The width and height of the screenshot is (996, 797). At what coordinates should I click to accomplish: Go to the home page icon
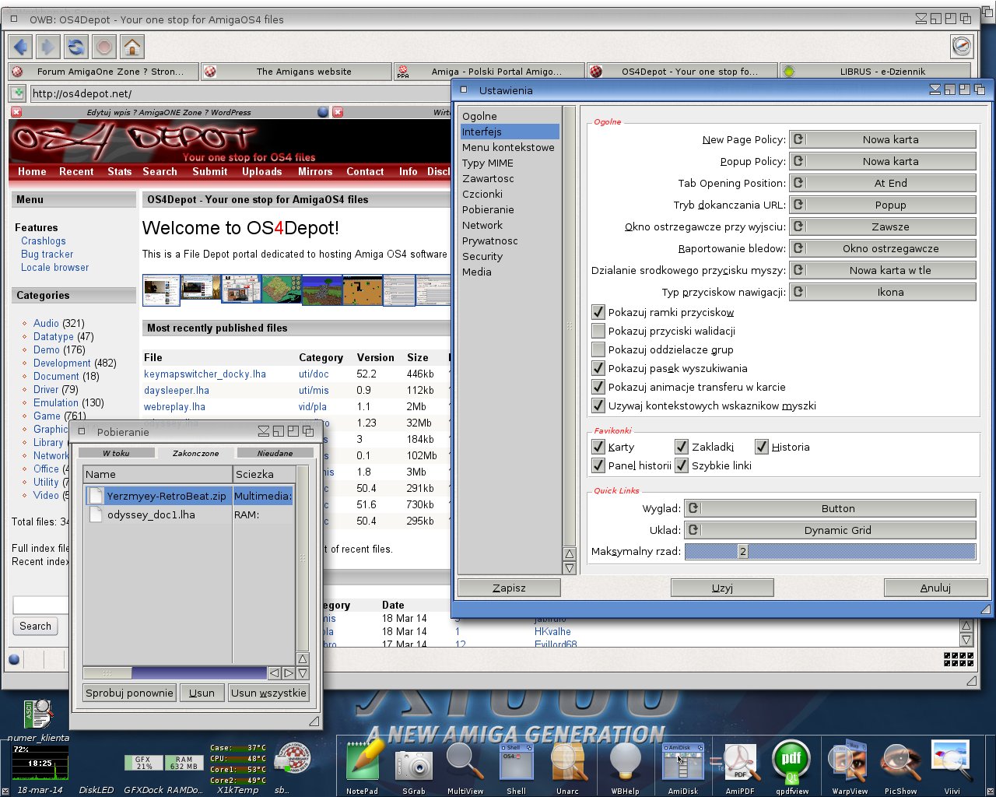pyautogui.click(x=132, y=47)
